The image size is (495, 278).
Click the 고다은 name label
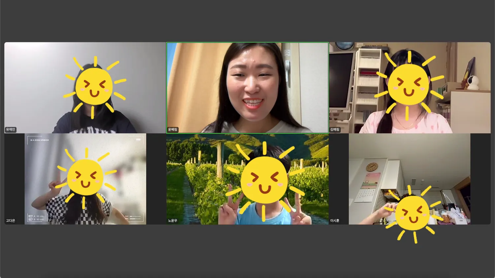(11, 221)
